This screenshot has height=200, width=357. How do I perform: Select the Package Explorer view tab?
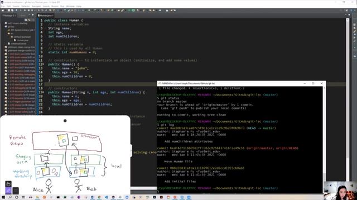[9, 16]
